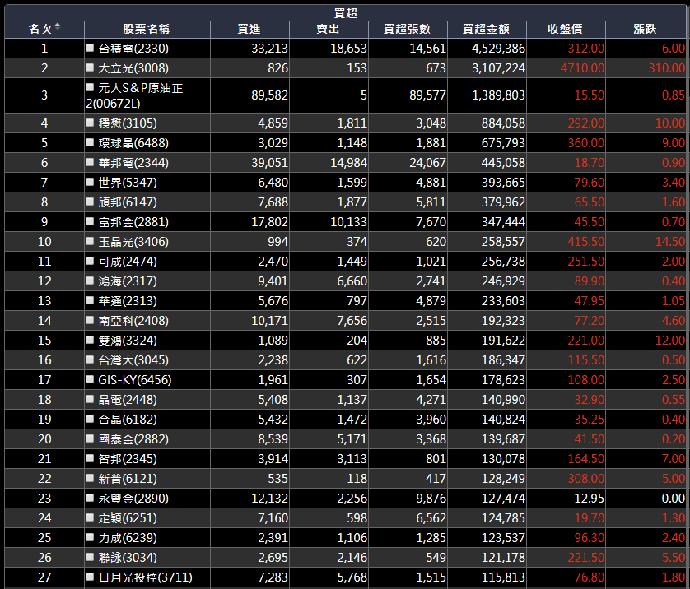The height and width of the screenshot is (589, 690).
Task: Click the 買超張數 column header
Action: coord(408,29)
